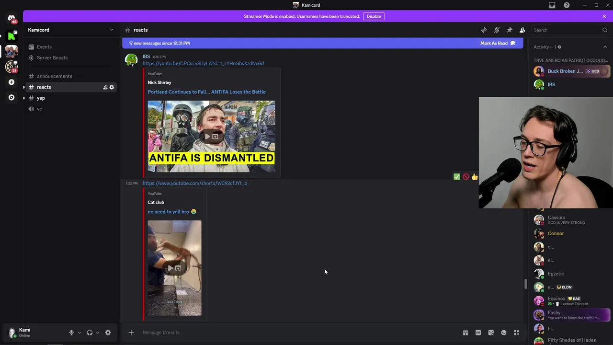Click the red prohibited reaction icon
613x345 pixels.
465,177
